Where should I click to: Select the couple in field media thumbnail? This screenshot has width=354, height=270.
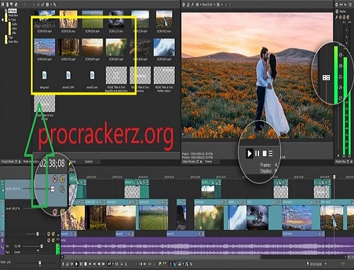tap(164, 19)
